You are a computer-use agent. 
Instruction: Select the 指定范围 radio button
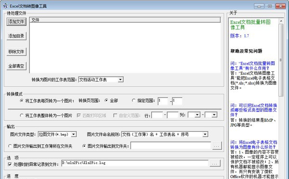point(133,100)
